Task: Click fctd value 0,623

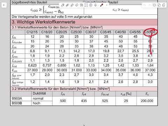Action: click(x=32, y=65)
